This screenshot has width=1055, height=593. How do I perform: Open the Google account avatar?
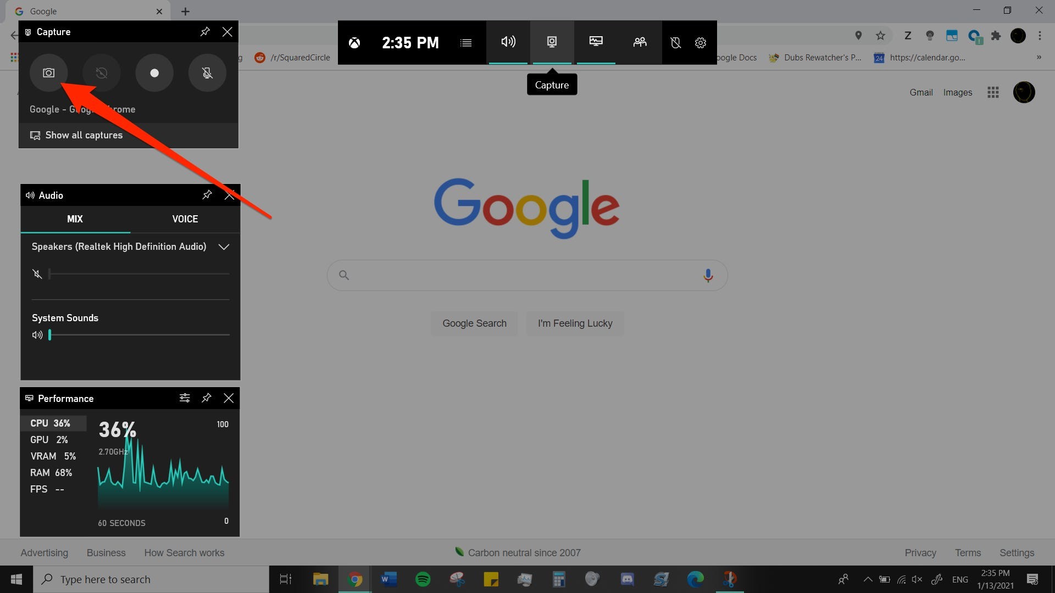coord(1024,92)
